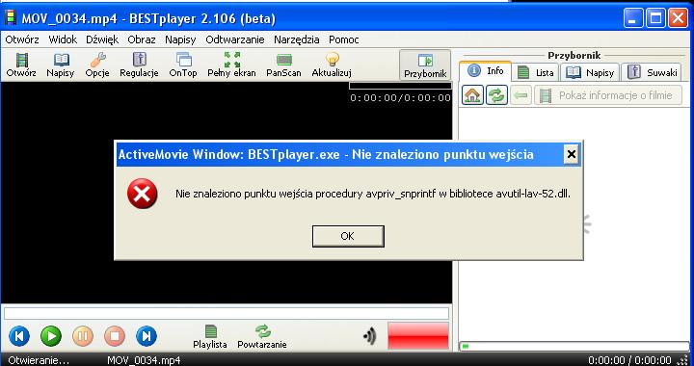Open the Napisy menu in menu bar
This screenshot has height=366, width=694.
pos(180,39)
